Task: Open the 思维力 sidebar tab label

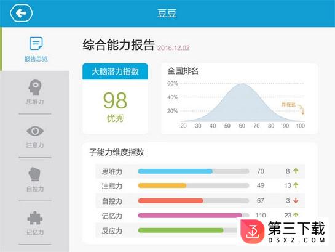Action: point(35,102)
